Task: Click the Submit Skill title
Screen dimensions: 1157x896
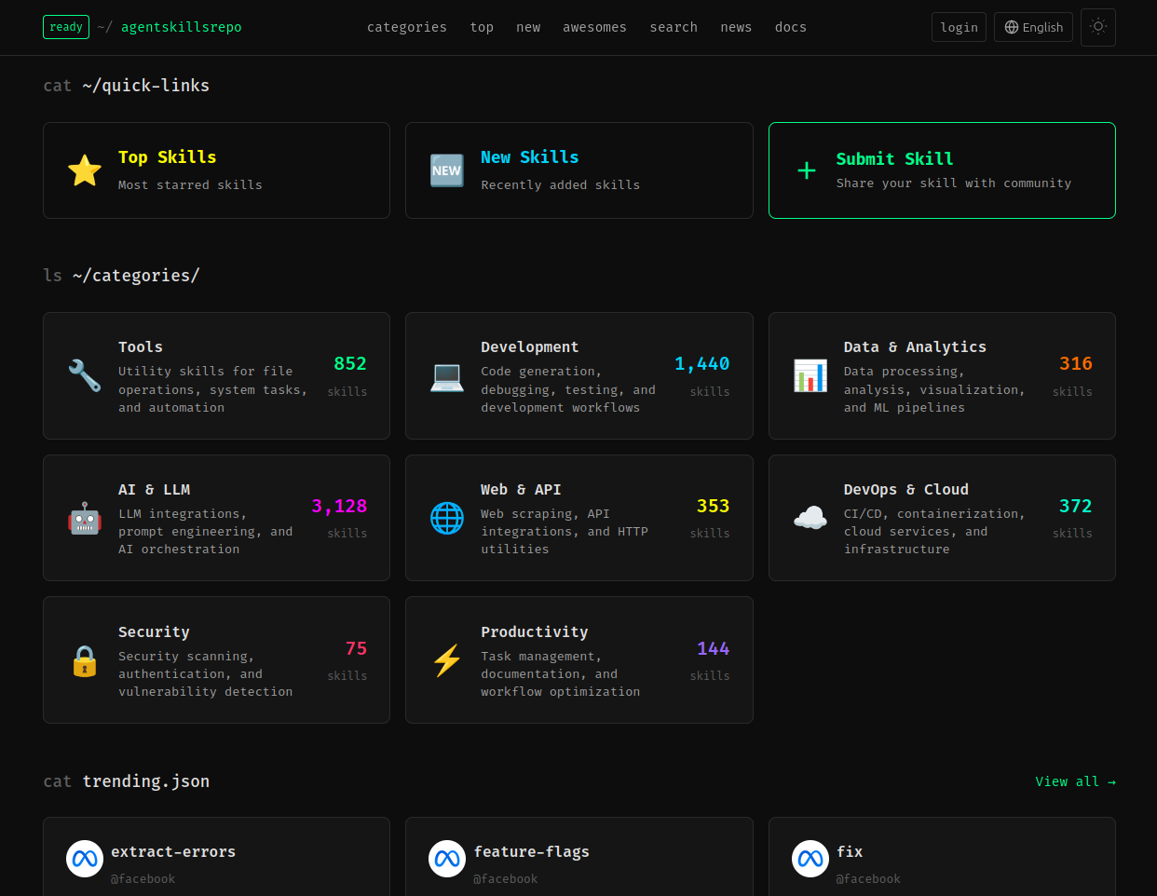Action: click(894, 159)
